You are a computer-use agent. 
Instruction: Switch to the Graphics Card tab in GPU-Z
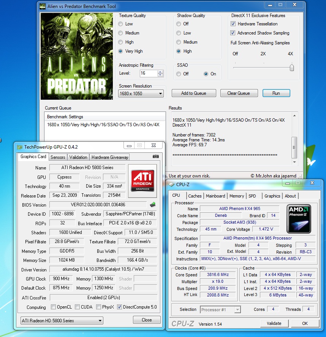(33, 157)
